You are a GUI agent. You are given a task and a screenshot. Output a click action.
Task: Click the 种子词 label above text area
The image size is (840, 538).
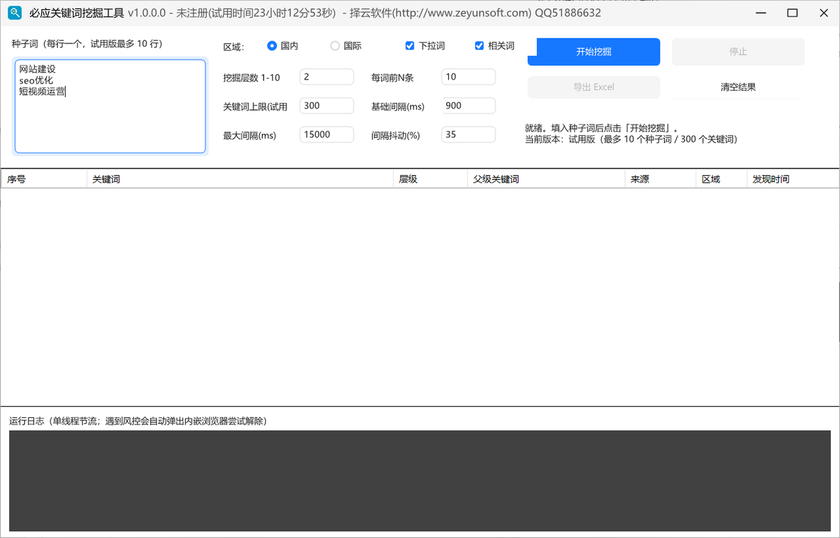pos(87,44)
